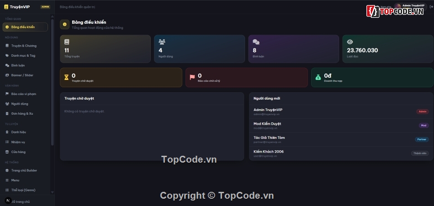Click the users icon on Người dùng card
This screenshot has height=206, width=434.
pos(162,42)
